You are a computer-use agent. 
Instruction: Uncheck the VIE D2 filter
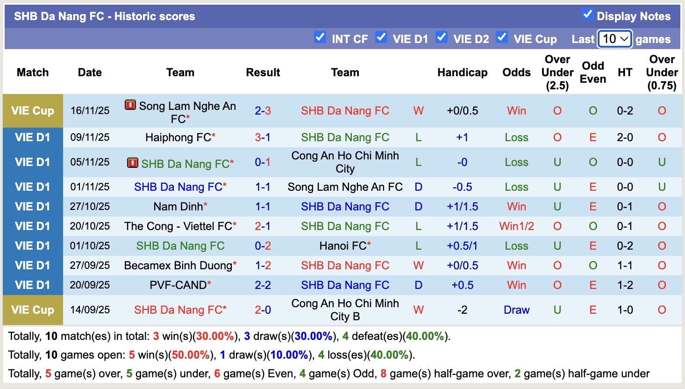[442, 39]
